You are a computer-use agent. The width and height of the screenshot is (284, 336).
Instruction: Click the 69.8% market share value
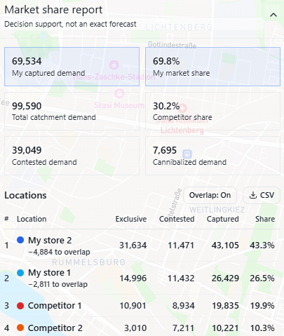(166, 61)
